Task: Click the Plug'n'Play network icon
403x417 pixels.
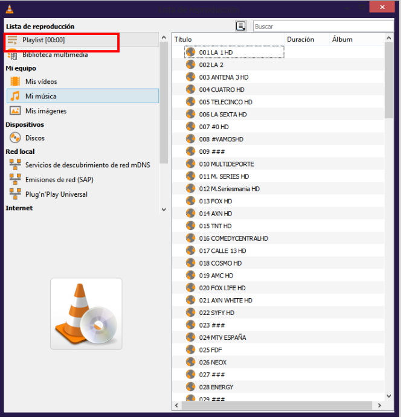Action: click(x=15, y=194)
